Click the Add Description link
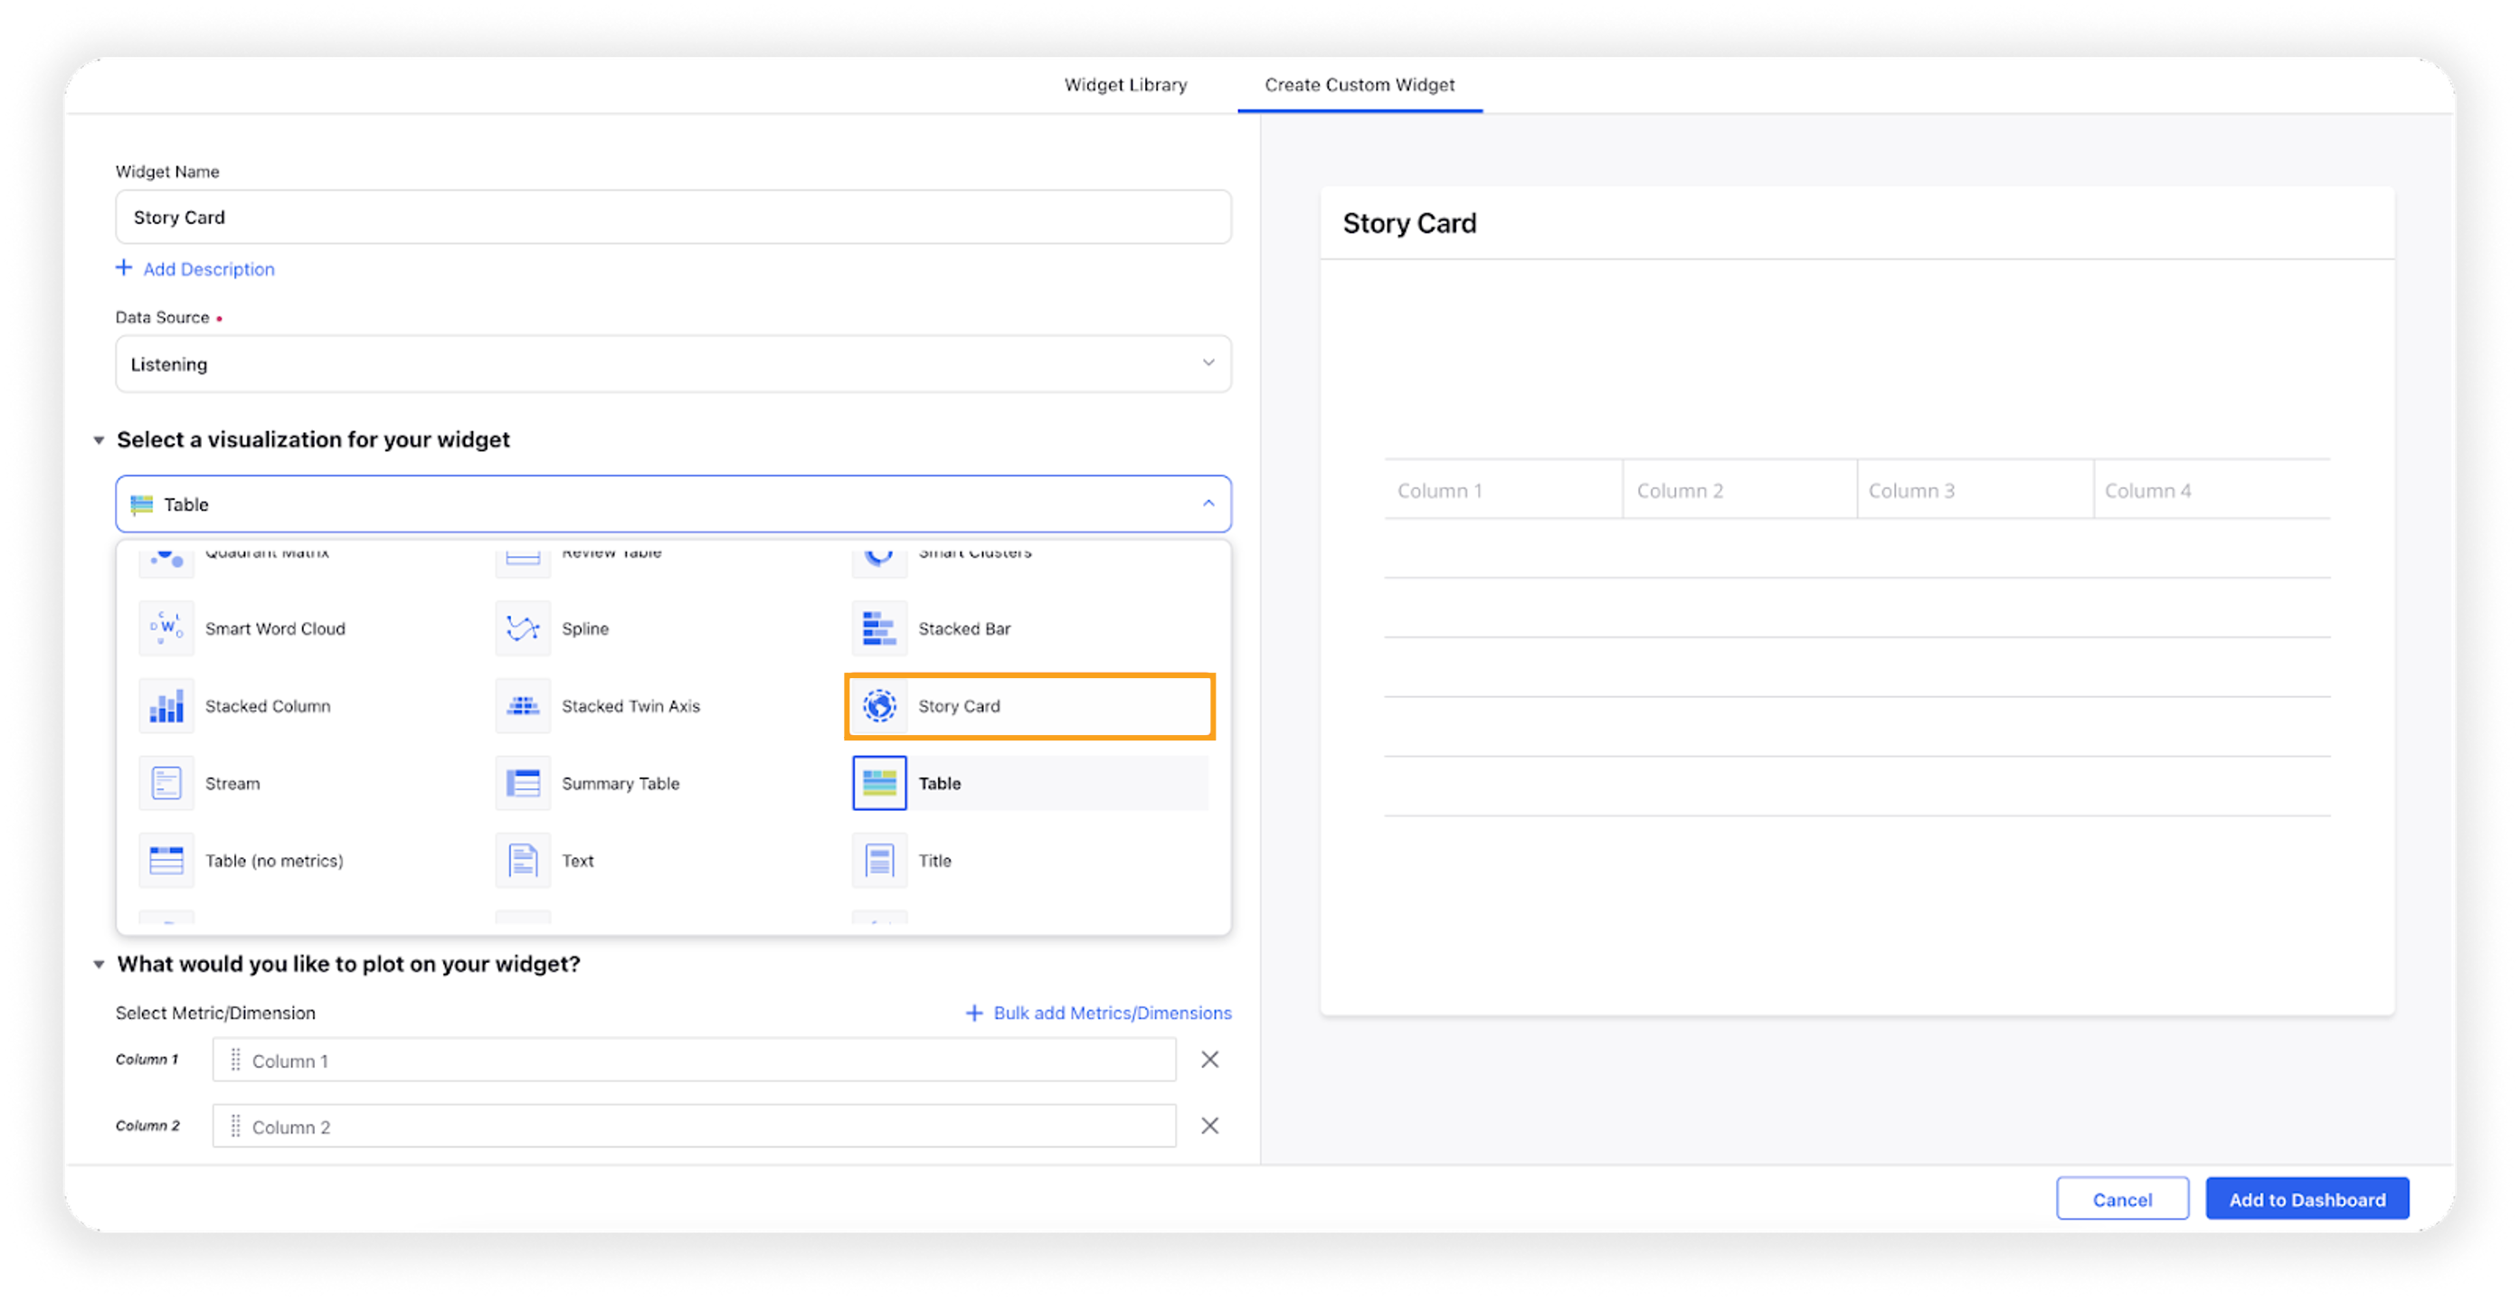Image resolution: width=2520 pixels, height=1301 pixels. pos(208,269)
